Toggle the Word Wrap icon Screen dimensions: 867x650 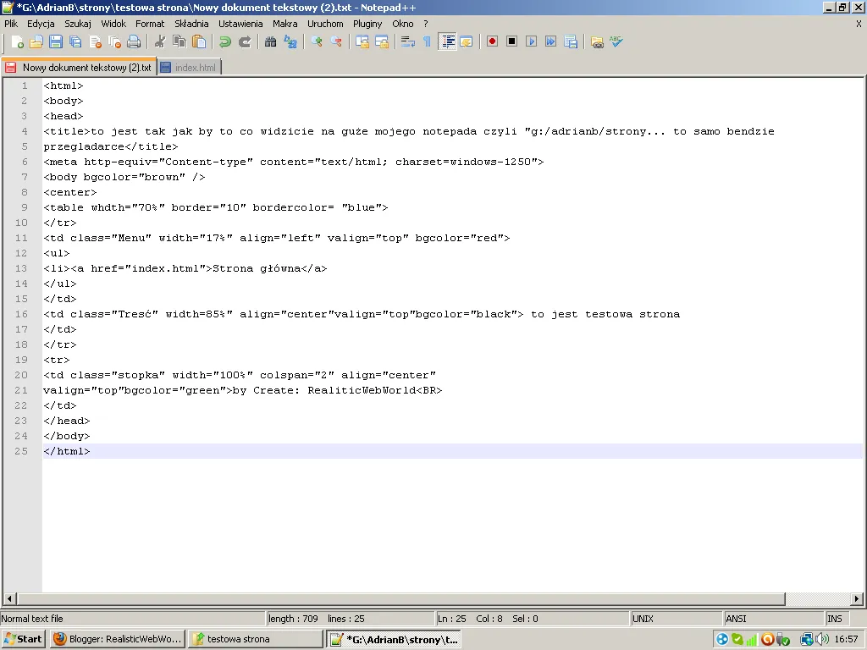pyautogui.click(x=408, y=42)
